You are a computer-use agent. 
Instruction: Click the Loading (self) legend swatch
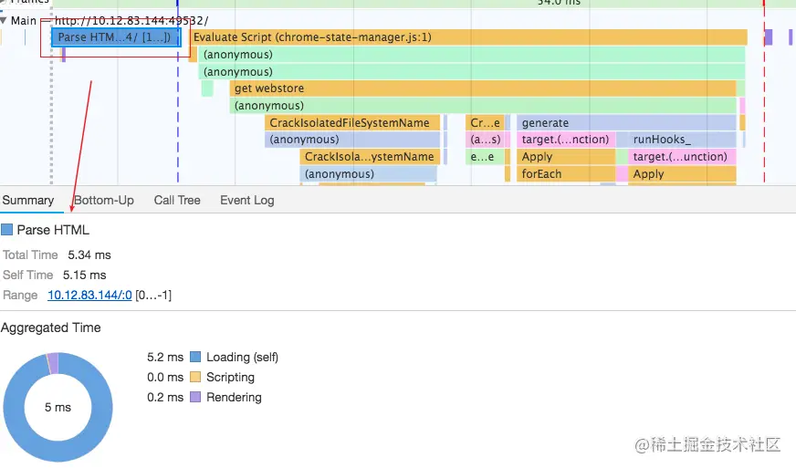[x=195, y=358]
